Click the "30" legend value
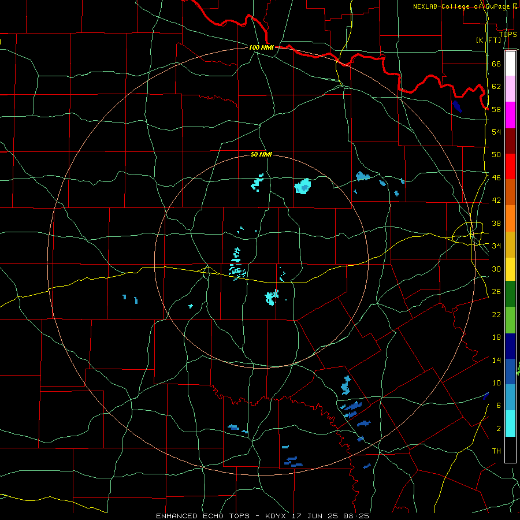Screen dimensions: 520x520 (496, 269)
